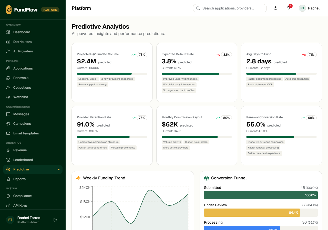Open the Dashboard page

[x=33, y=32]
